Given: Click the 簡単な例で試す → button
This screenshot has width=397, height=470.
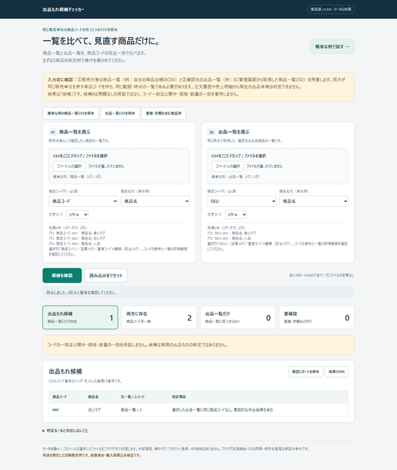Looking at the screenshot, I should 332,47.
